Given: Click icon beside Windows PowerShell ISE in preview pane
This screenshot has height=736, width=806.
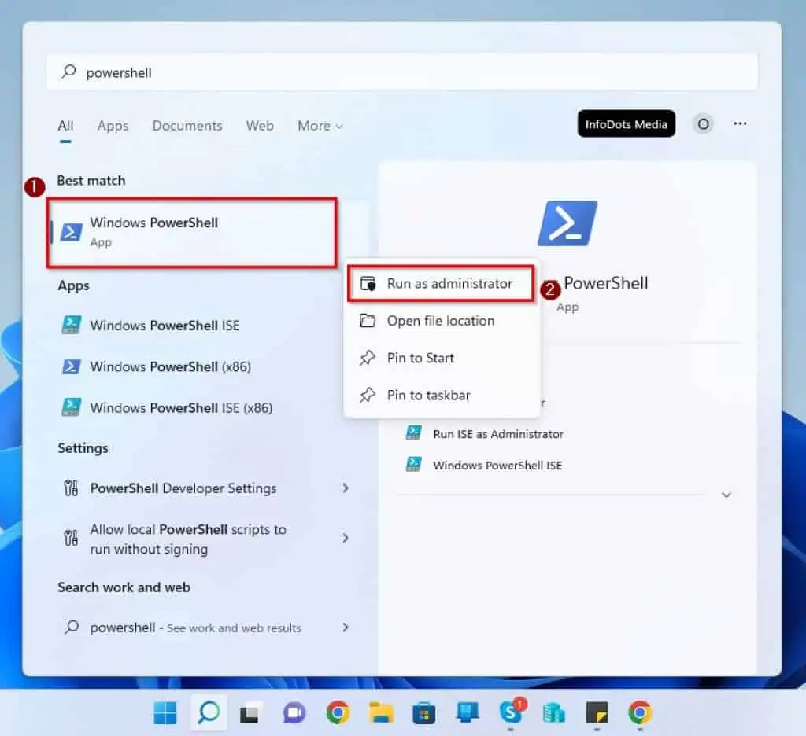Looking at the screenshot, I should (414, 464).
